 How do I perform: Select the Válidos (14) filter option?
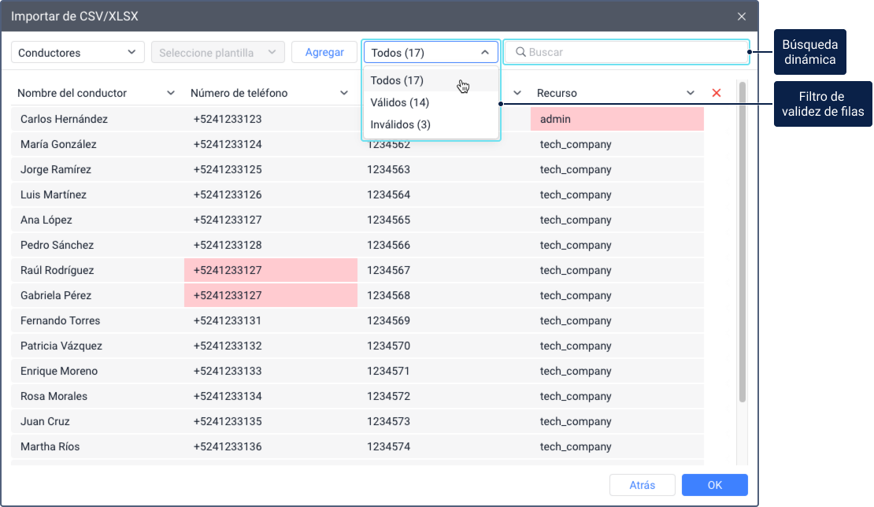click(x=400, y=102)
